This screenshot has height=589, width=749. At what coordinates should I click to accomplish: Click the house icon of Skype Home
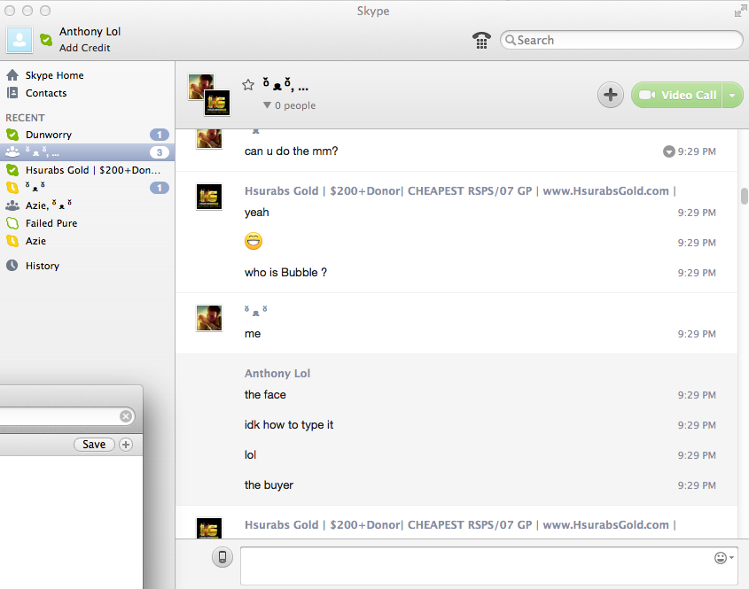tap(12, 75)
